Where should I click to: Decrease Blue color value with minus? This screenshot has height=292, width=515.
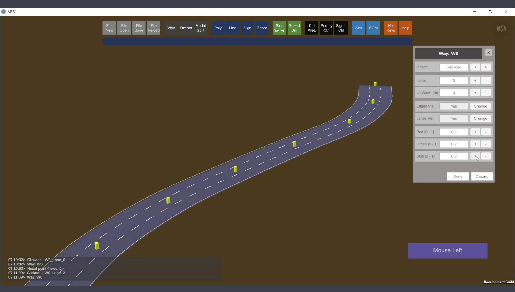click(x=486, y=156)
